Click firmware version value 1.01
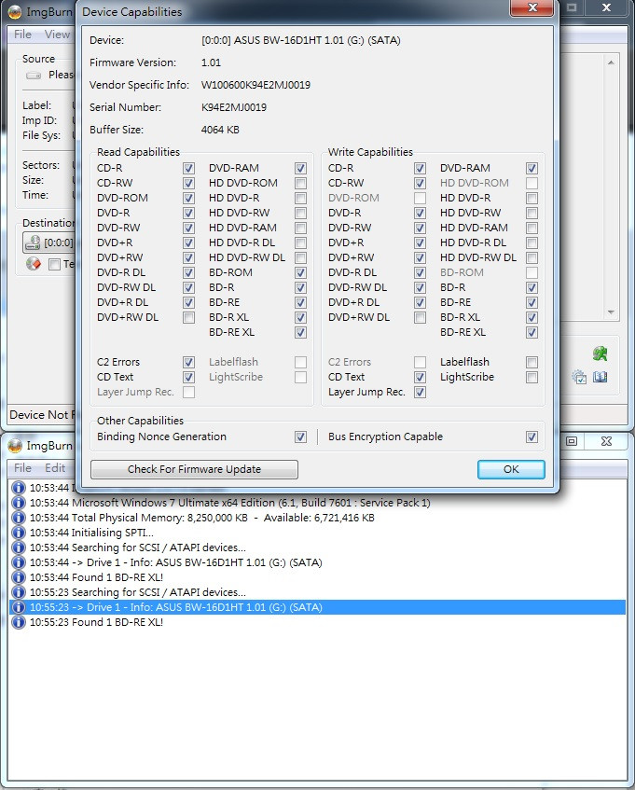The height and width of the screenshot is (790, 635). pyautogui.click(x=211, y=63)
